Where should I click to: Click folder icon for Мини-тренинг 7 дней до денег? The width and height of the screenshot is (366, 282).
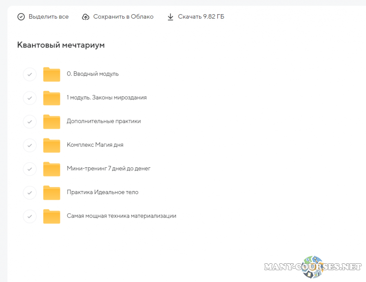pos(52,169)
